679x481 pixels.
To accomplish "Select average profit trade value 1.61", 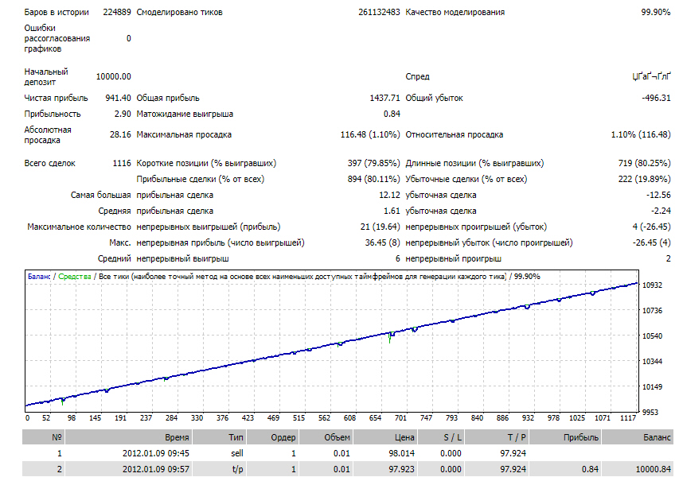I will point(392,211).
